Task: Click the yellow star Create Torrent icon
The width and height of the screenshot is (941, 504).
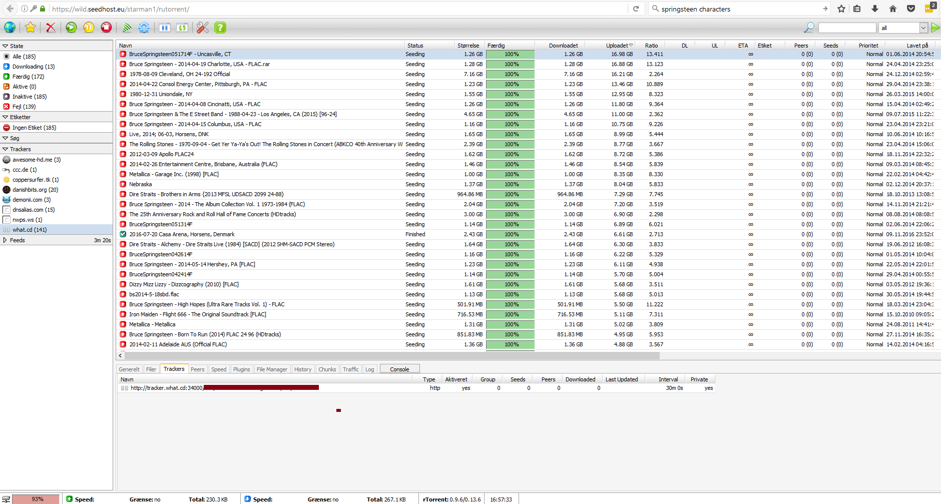Action: tap(31, 28)
